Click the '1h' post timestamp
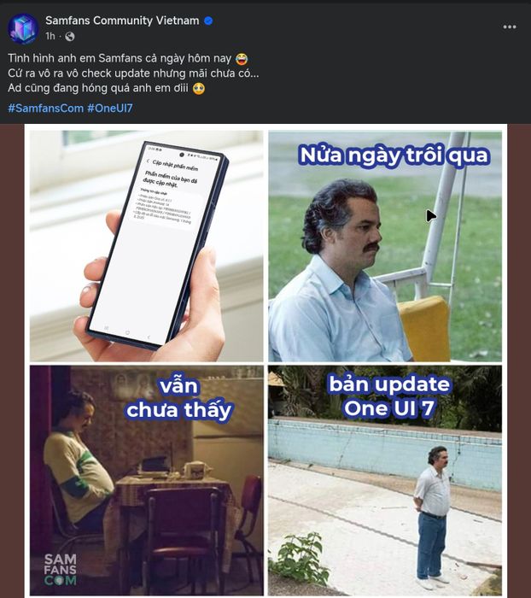 pos(50,36)
